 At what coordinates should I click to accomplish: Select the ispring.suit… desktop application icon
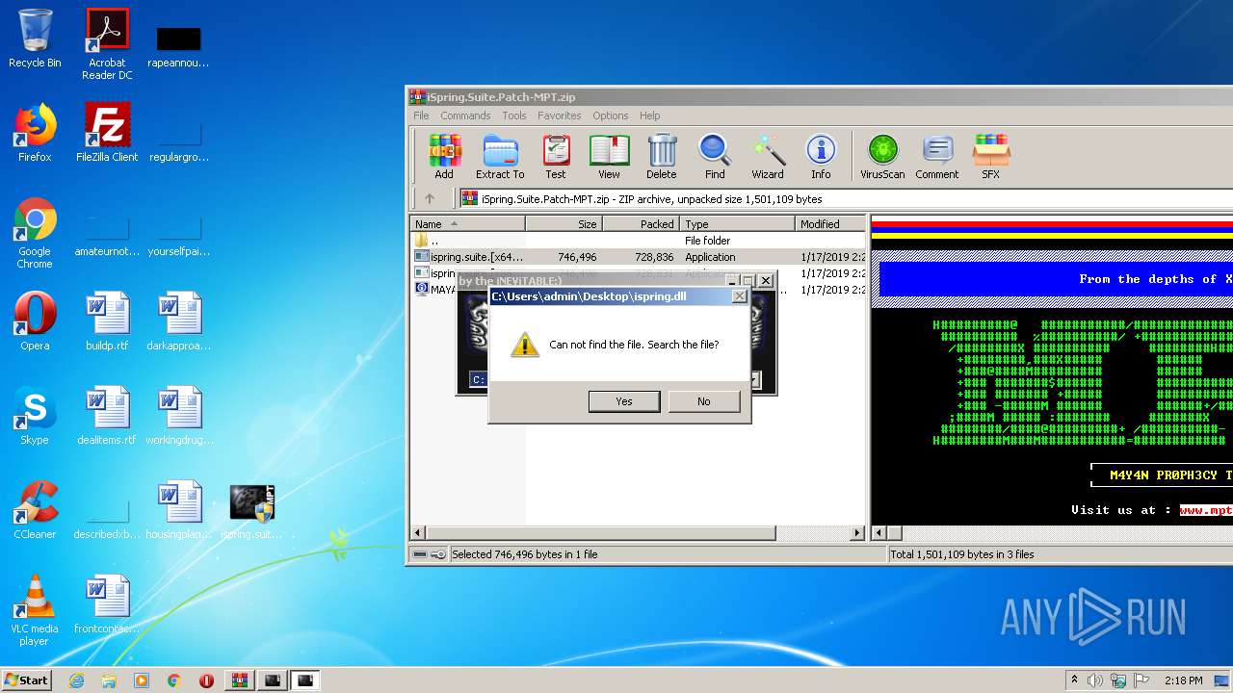(x=251, y=510)
